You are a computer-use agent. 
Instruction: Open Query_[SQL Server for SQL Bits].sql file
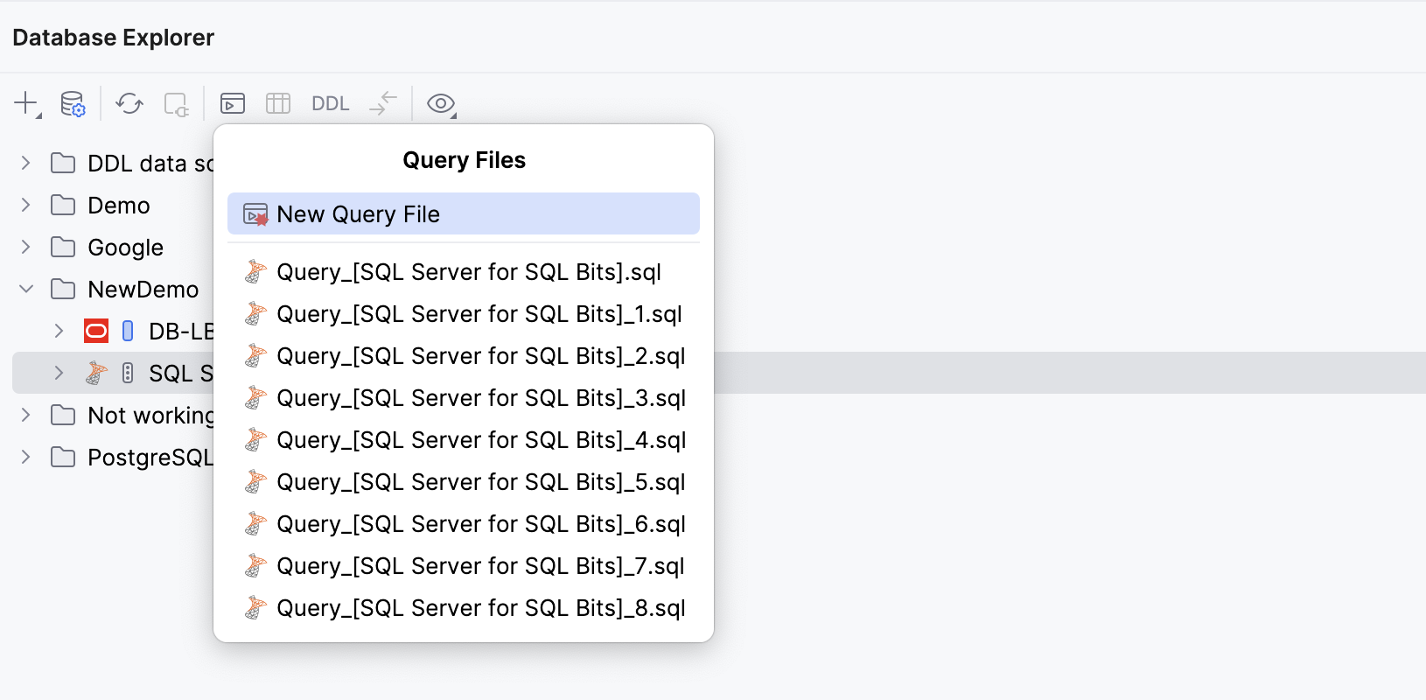click(468, 272)
